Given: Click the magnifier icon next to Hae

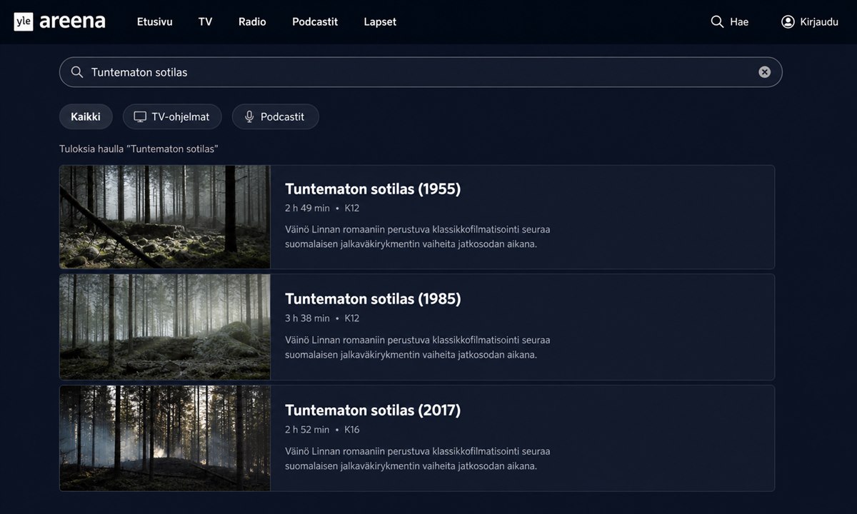Looking at the screenshot, I should (x=717, y=21).
